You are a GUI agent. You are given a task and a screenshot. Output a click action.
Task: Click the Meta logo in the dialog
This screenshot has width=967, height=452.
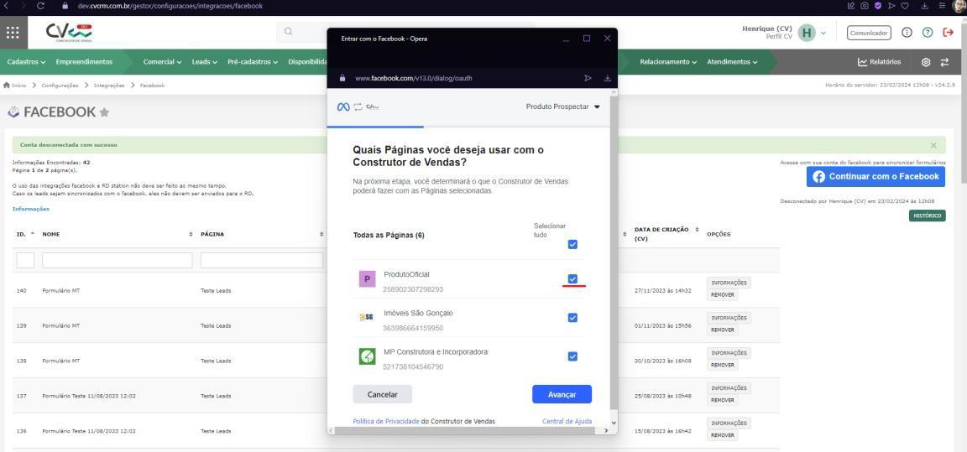click(342, 107)
